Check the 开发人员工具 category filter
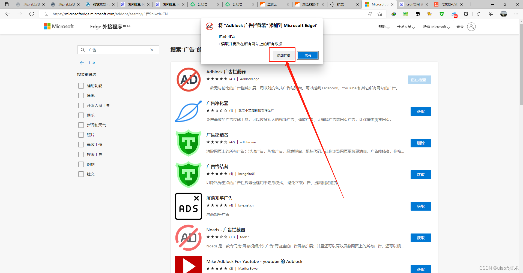The width and height of the screenshot is (523, 273). pos(81,105)
